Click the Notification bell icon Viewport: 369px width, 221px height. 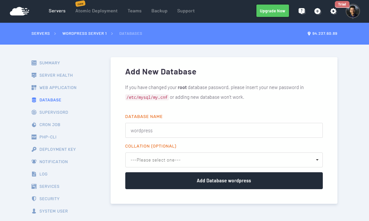pyautogui.click(x=34, y=162)
